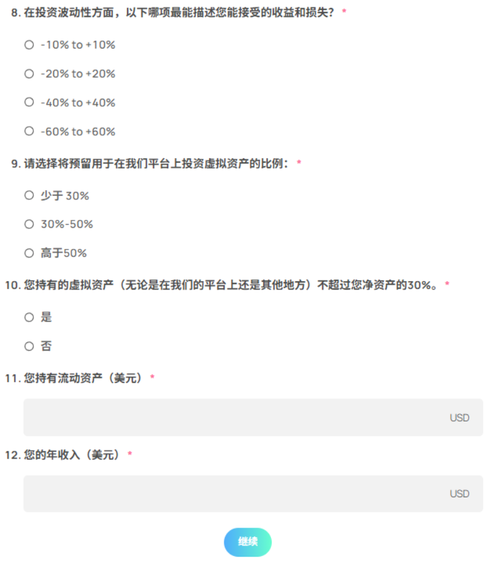Click the 高于50% label text

pyautogui.click(x=64, y=253)
